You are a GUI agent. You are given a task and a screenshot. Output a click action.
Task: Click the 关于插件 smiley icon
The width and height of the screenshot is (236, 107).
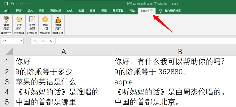pos(19,19)
